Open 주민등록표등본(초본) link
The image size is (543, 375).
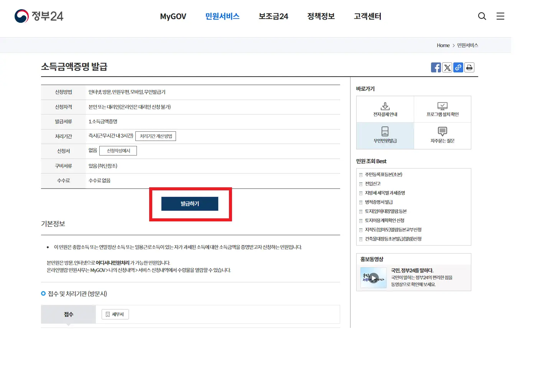[383, 175]
